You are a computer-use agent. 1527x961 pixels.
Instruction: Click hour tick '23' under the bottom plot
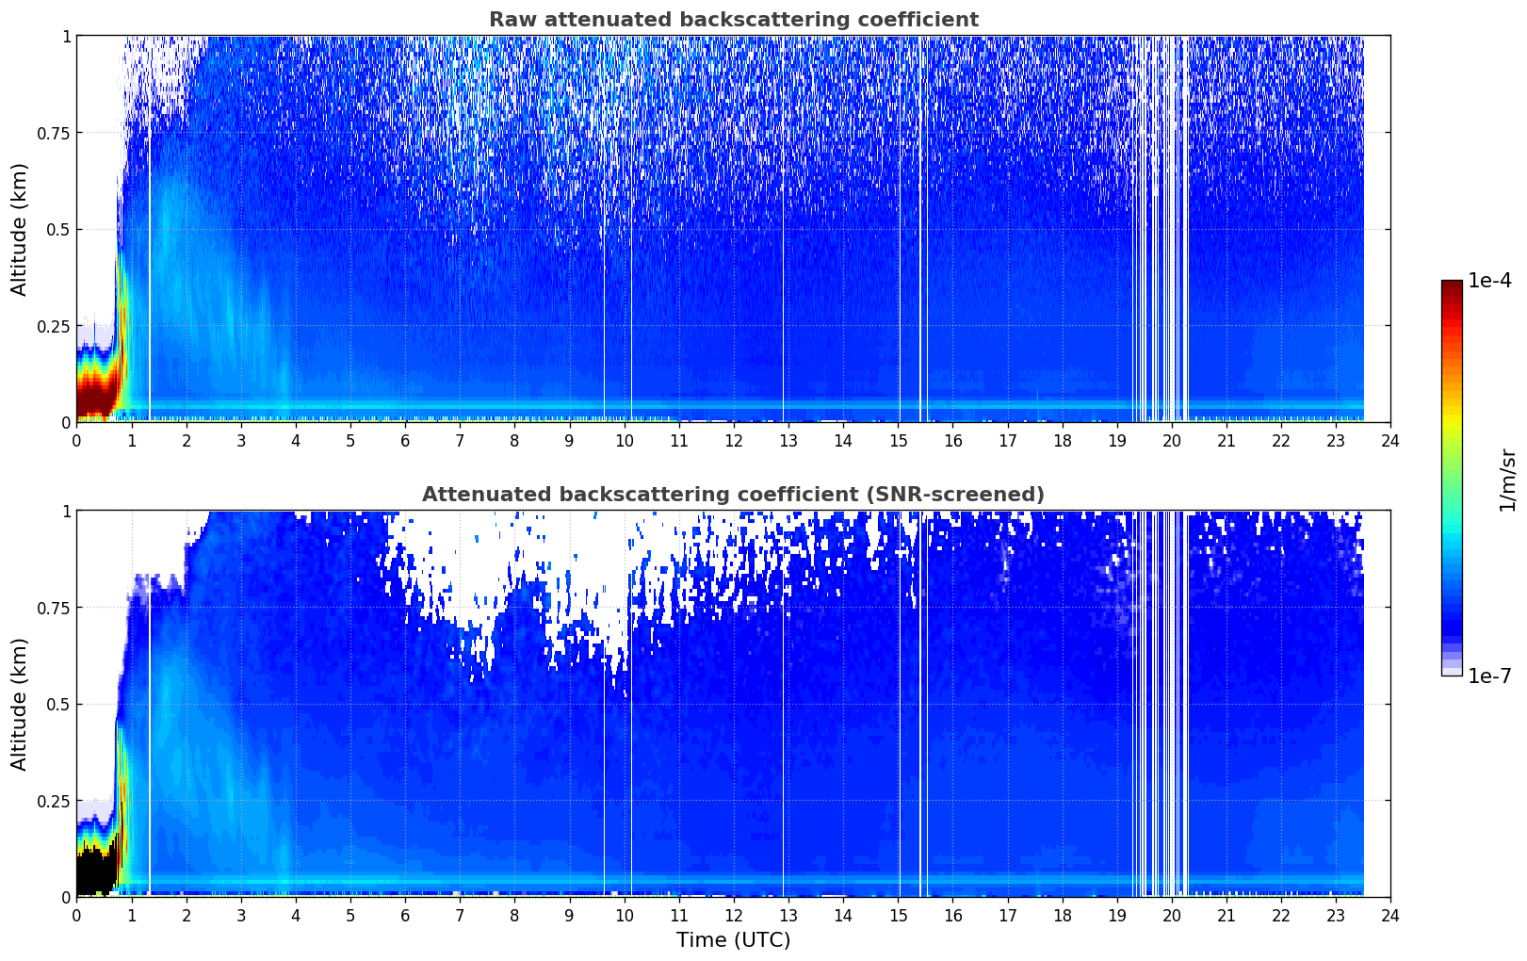tap(1336, 915)
